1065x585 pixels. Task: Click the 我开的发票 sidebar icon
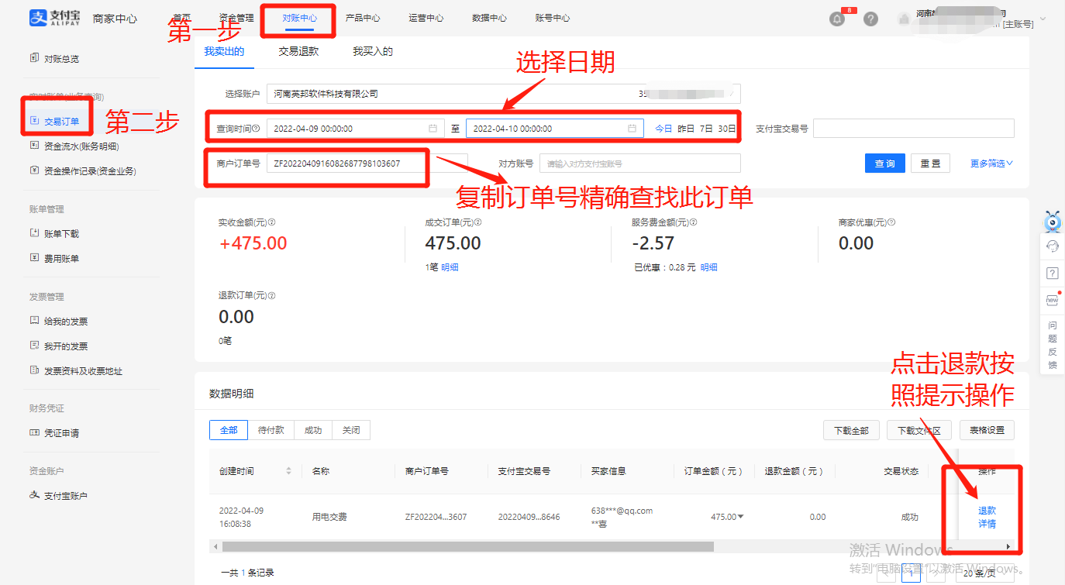(x=34, y=346)
